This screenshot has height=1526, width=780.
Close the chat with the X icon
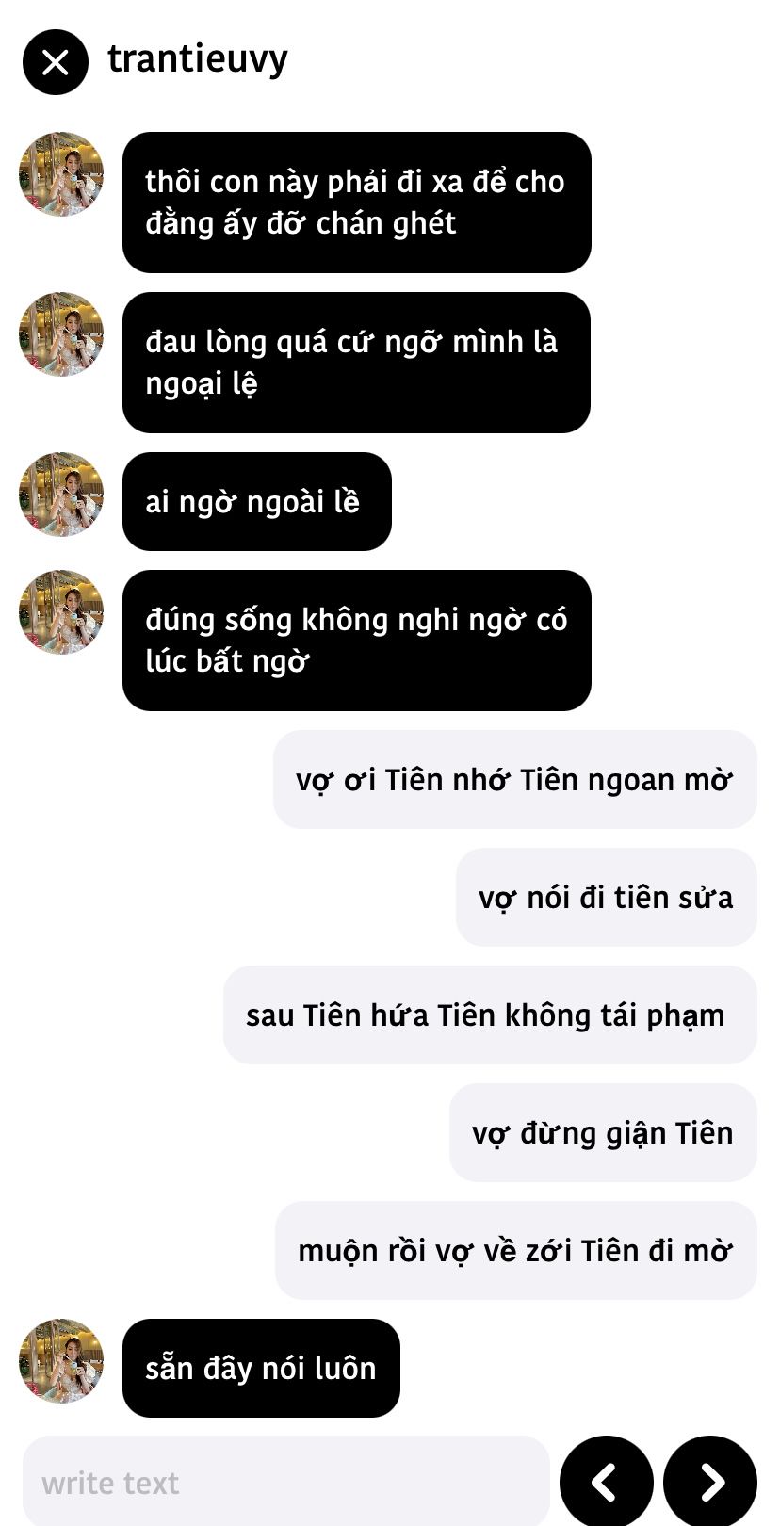click(56, 62)
